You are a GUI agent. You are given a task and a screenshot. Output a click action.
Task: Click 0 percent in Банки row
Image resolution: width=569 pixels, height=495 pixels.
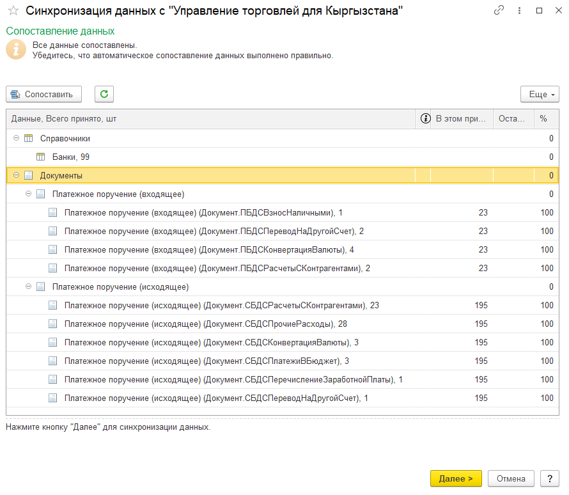tap(551, 157)
